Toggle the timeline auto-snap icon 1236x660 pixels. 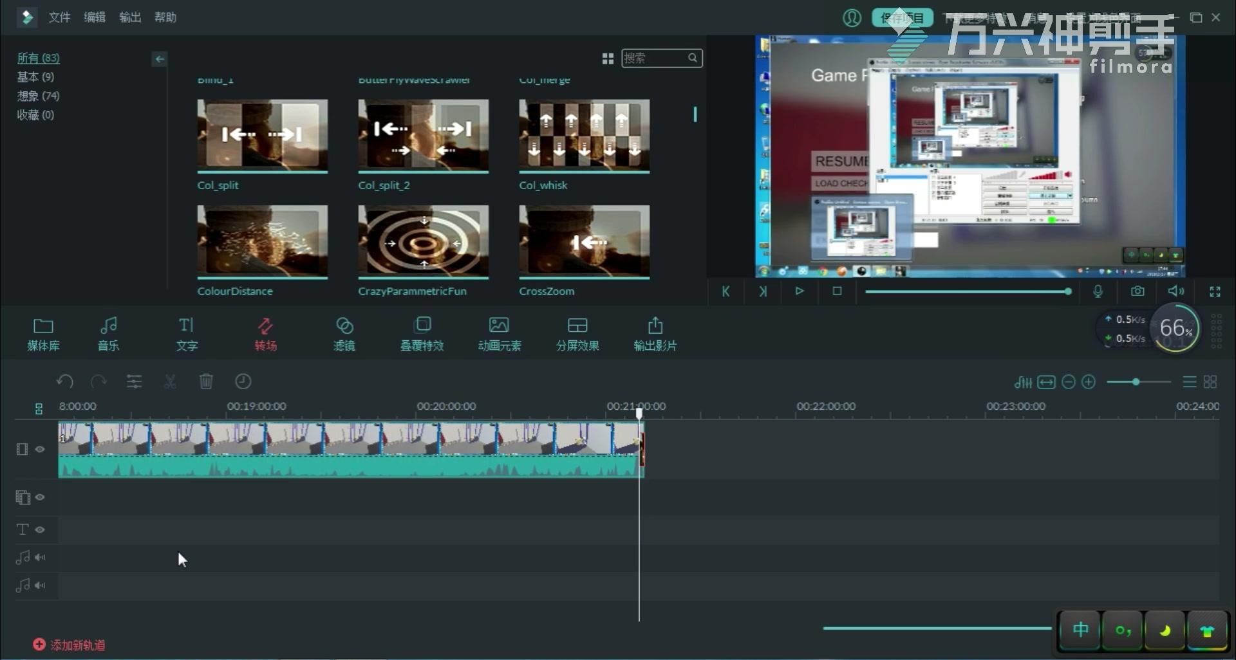[x=39, y=408]
